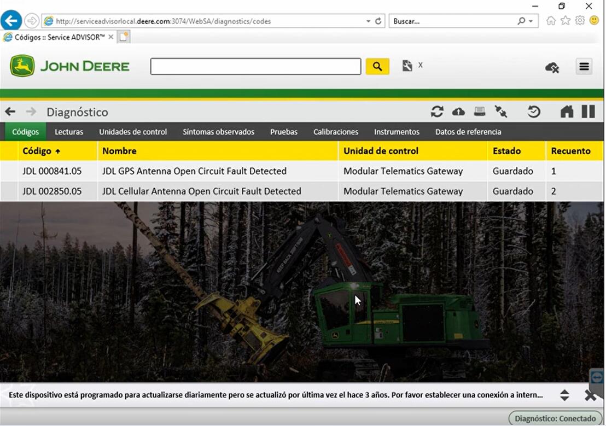
Task: Click the browser smiley feedback icon
Action: [x=595, y=20]
